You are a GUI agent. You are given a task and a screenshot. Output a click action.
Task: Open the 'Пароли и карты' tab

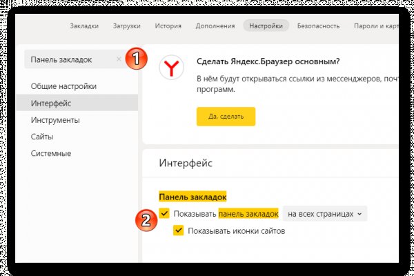377,26
